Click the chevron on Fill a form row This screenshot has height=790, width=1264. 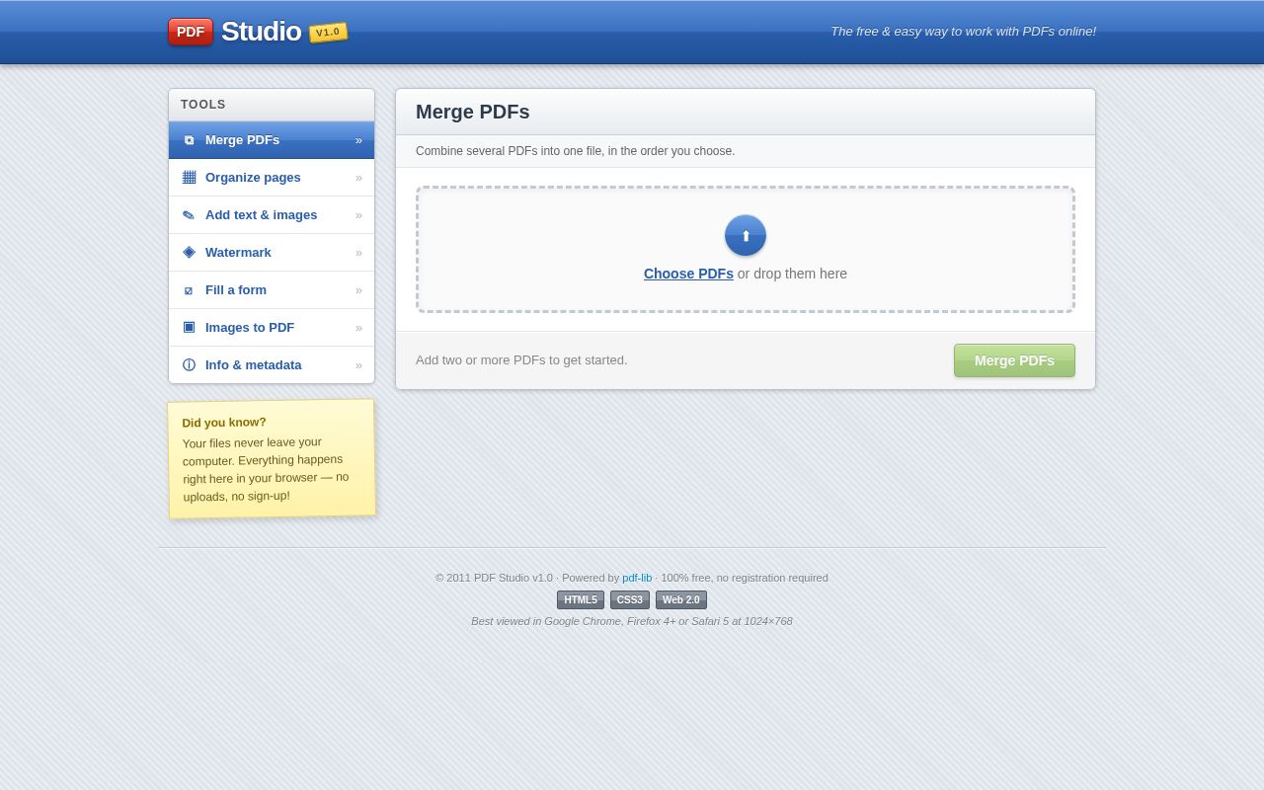(358, 290)
